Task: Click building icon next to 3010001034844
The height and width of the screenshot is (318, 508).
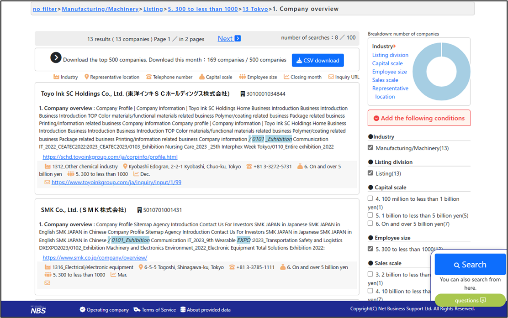Action: click(242, 94)
